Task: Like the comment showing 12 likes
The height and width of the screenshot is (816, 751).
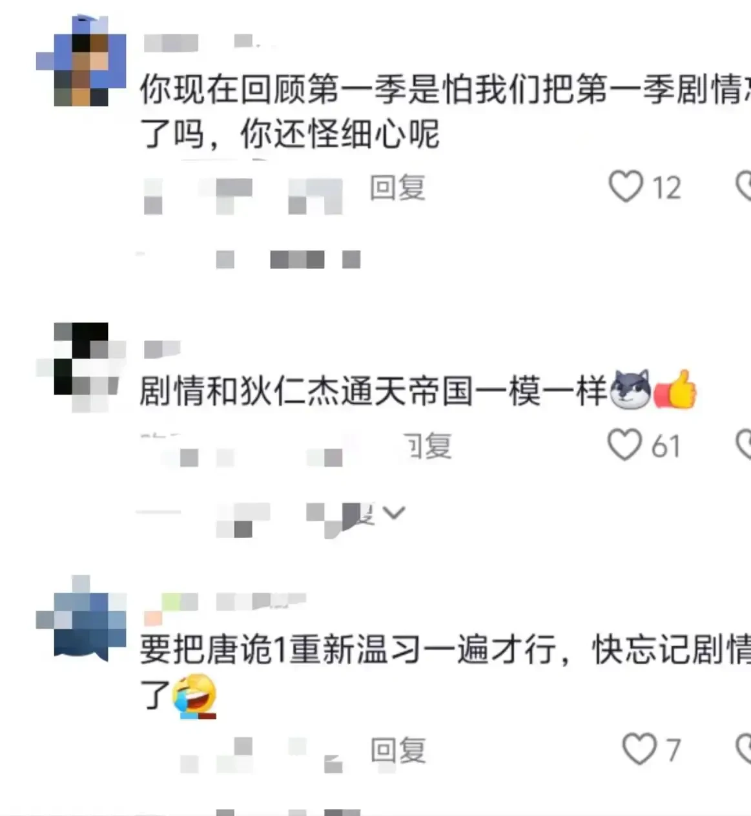Action: point(626,187)
